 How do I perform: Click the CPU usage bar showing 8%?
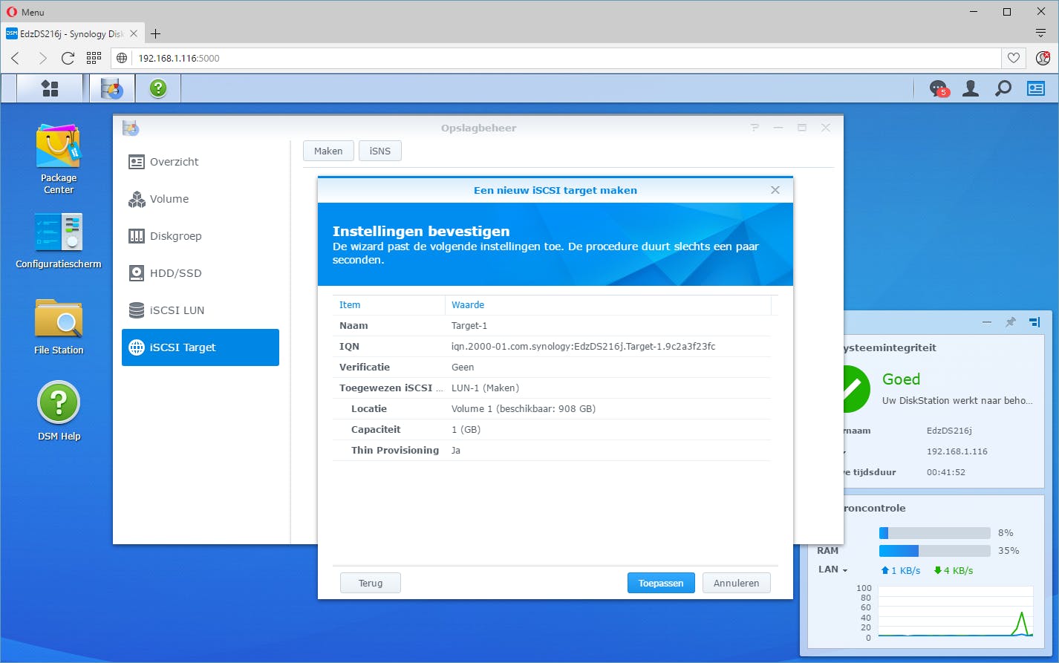935,533
